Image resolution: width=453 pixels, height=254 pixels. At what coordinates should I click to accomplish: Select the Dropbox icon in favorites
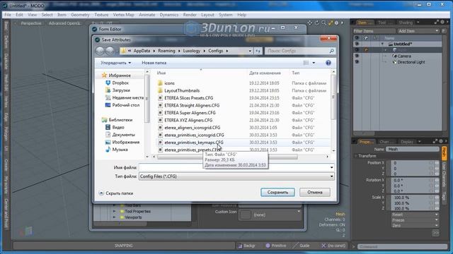(x=108, y=83)
